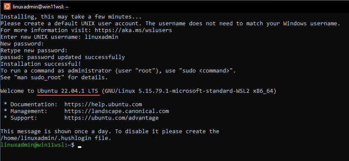Click the "Retype new password:" line

34,51
